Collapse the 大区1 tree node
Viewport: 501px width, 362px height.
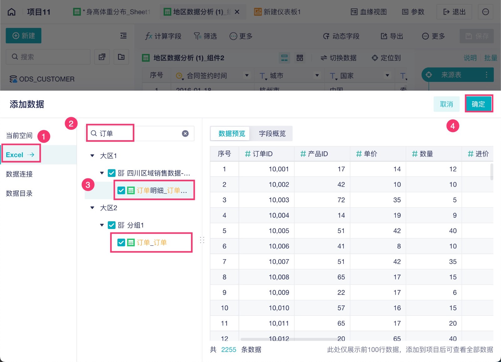pyautogui.click(x=92, y=156)
